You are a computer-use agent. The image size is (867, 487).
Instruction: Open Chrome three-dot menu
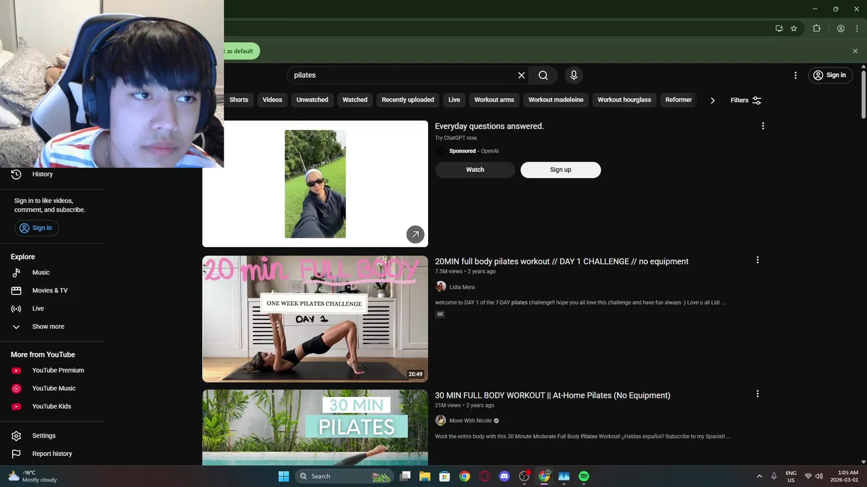pyautogui.click(x=857, y=28)
